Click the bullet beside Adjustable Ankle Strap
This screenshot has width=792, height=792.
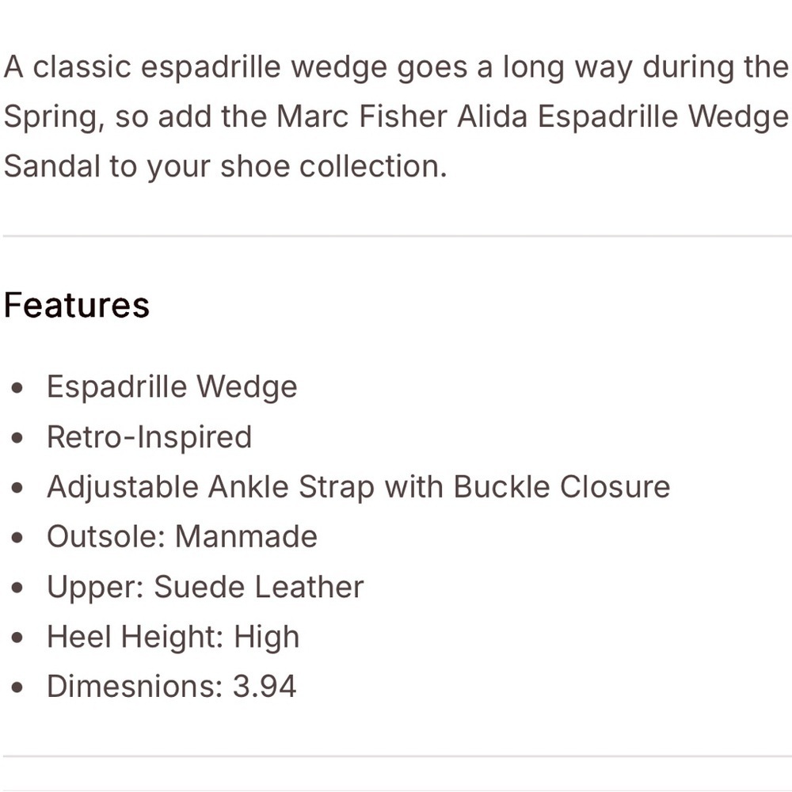pyautogui.click(x=17, y=487)
